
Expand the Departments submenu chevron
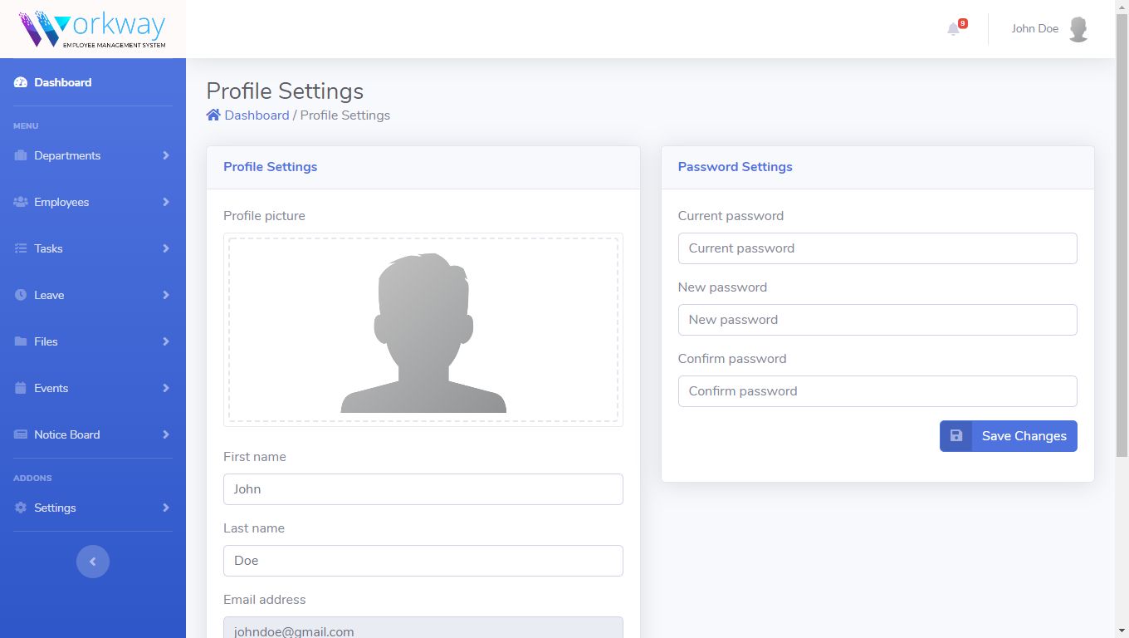166,155
